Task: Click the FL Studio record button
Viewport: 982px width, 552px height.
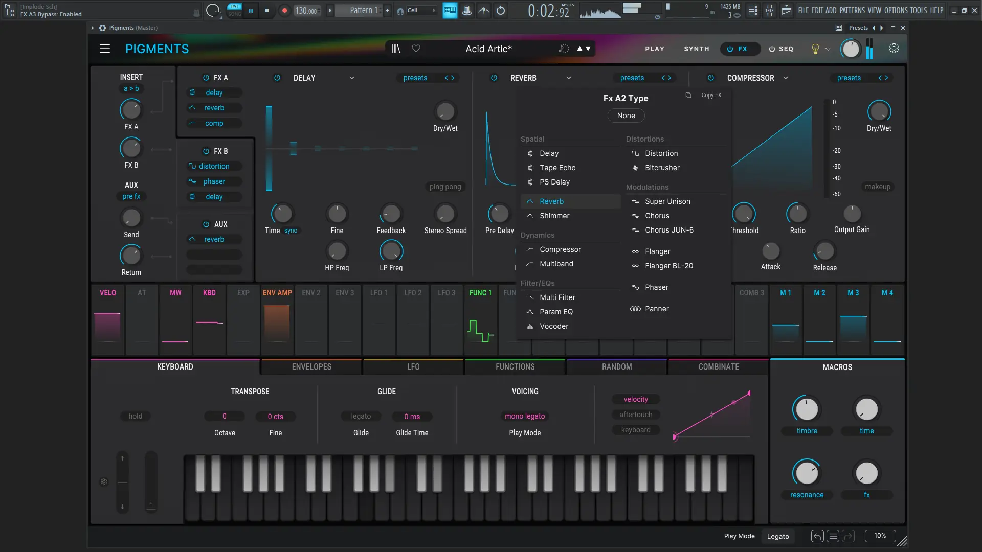Action: point(285,10)
